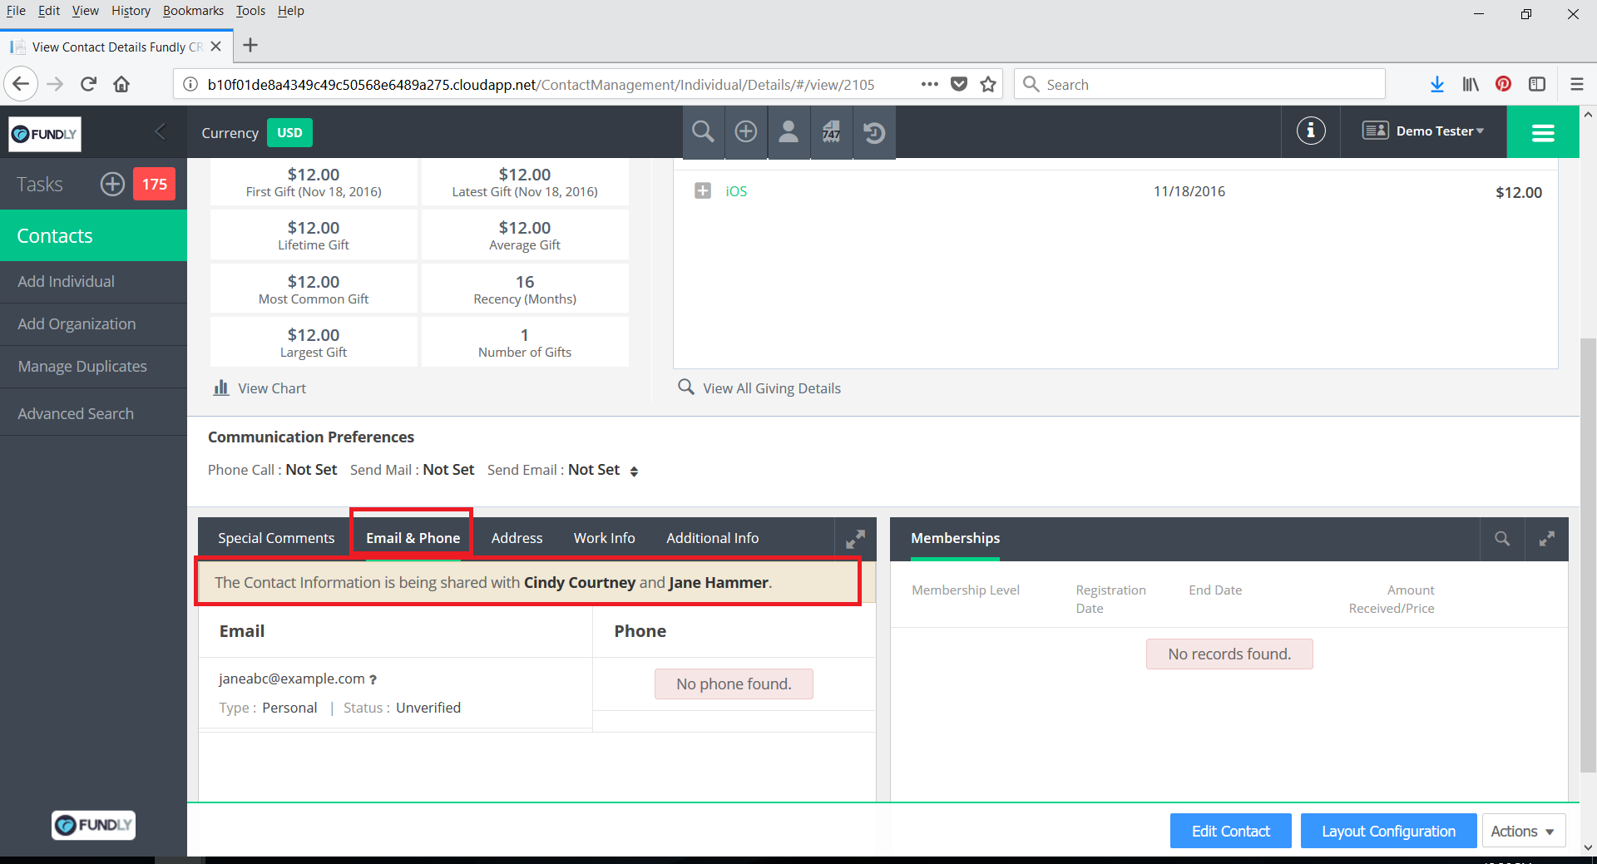Open the Demo Tester user menu
This screenshot has width=1597, height=864.
[x=1423, y=131]
